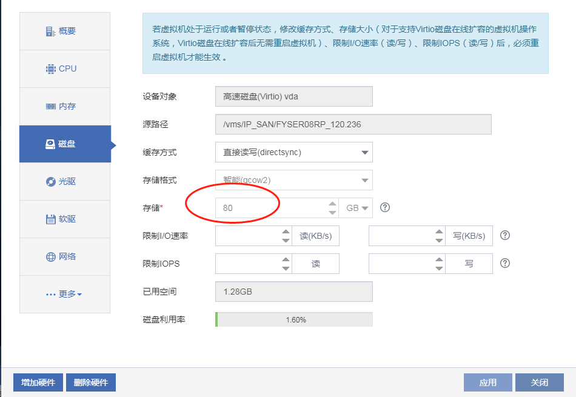Click the 软驱 floppy disk icon
Image resolution: width=576 pixels, height=397 pixels.
pyautogui.click(x=51, y=219)
